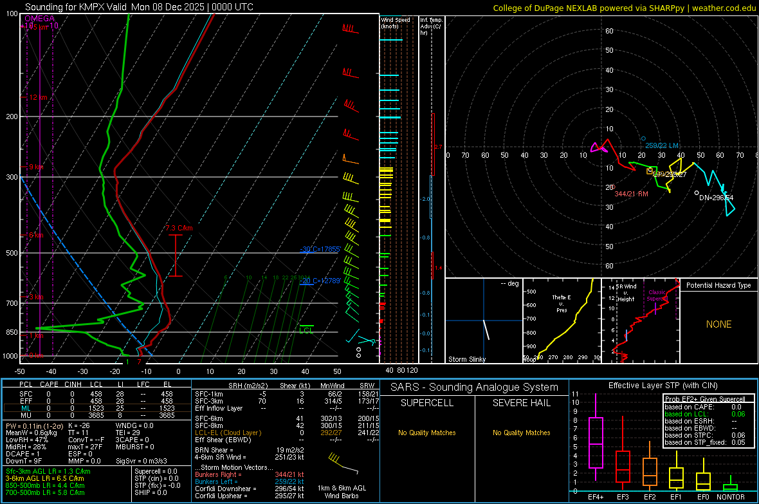Click 'No Quality Matches' under SUPERCELL
The image size is (759, 504).
tap(427, 433)
